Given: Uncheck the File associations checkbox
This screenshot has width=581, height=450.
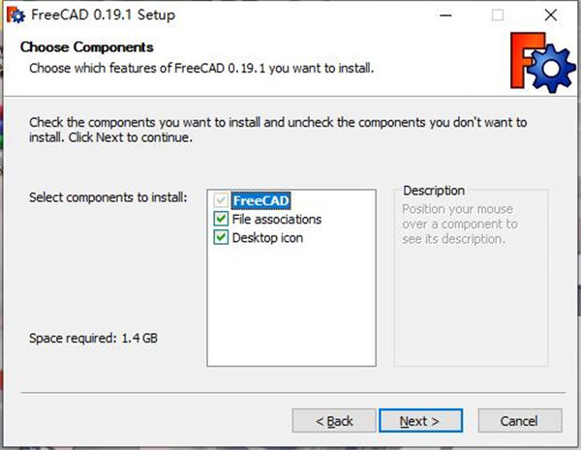Looking at the screenshot, I should (221, 220).
